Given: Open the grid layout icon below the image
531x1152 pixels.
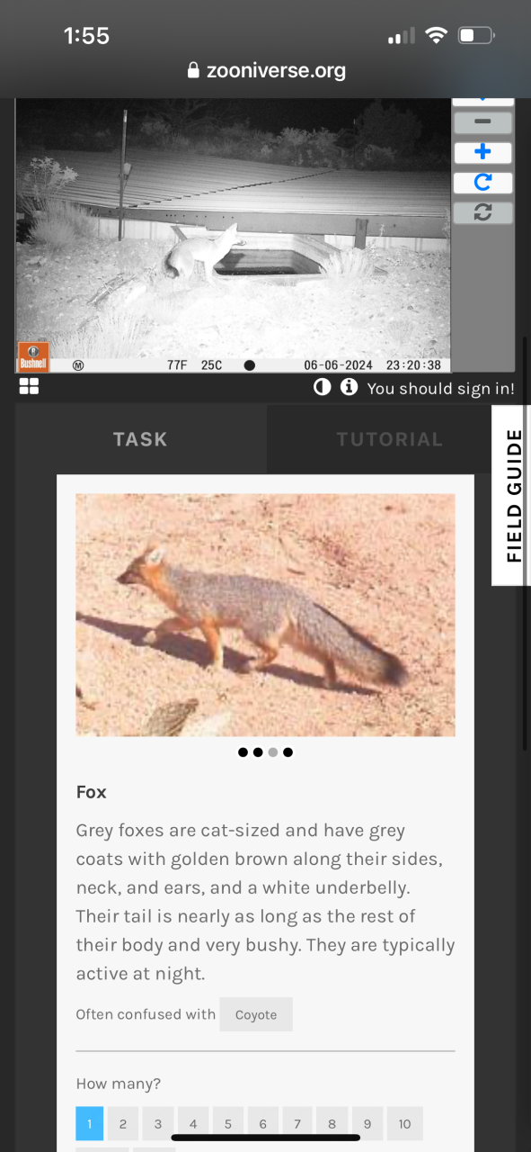Looking at the screenshot, I should (29, 387).
